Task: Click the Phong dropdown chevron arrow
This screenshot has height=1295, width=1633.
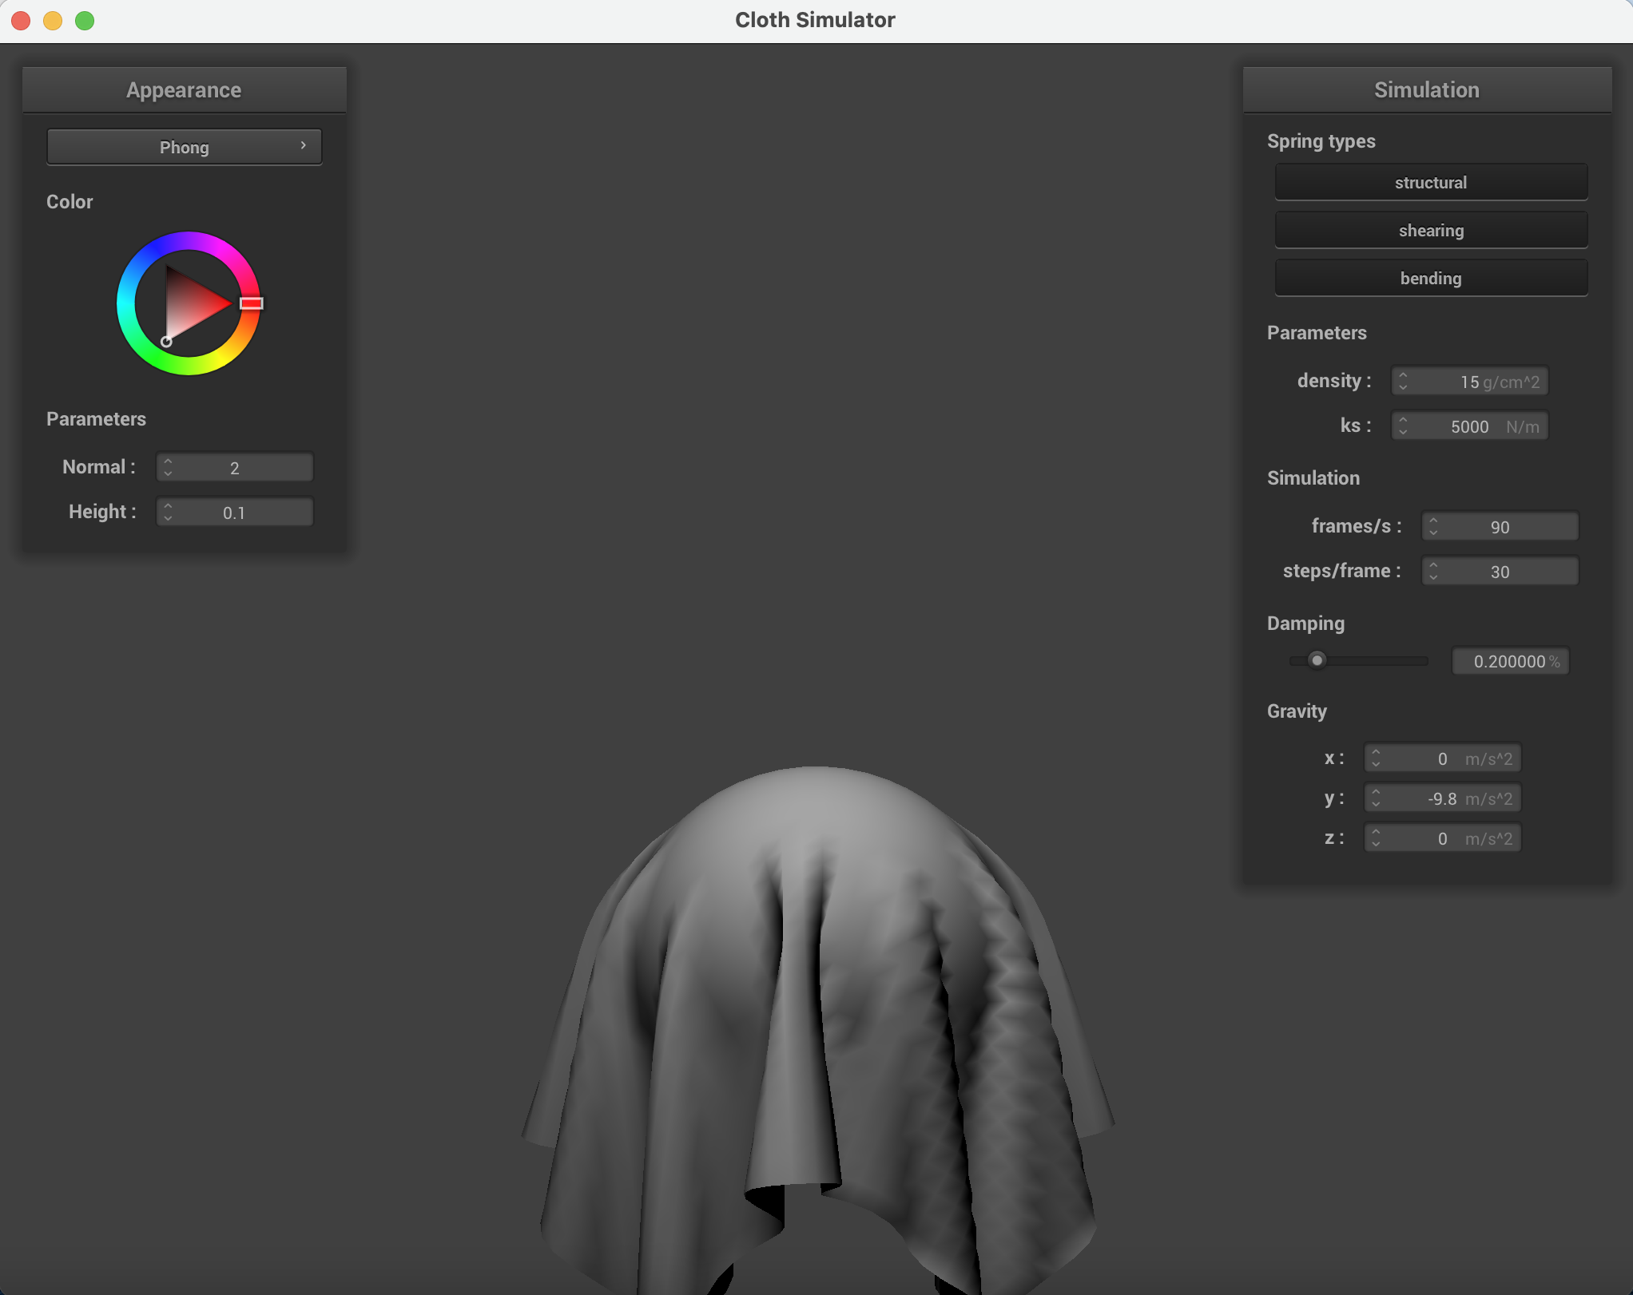Action: (304, 145)
